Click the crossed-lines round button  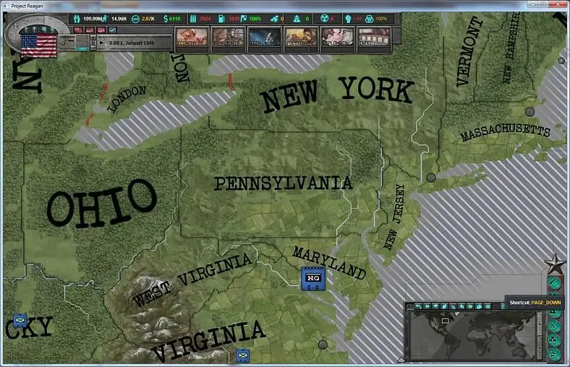[x=554, y=326]
